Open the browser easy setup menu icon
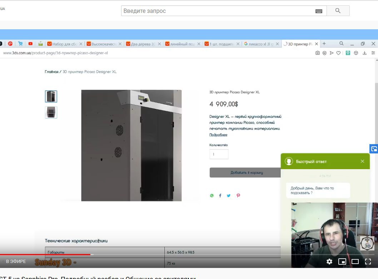 [373, 53]
